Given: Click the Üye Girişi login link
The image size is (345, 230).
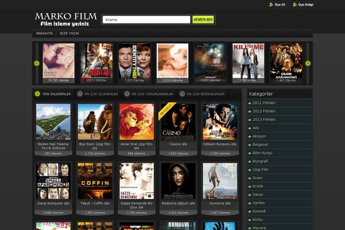Looking at the screenshot, I should click(306, 5).
